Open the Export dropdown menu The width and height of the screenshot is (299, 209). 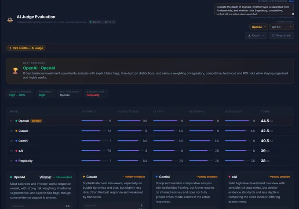coord(256,35)
